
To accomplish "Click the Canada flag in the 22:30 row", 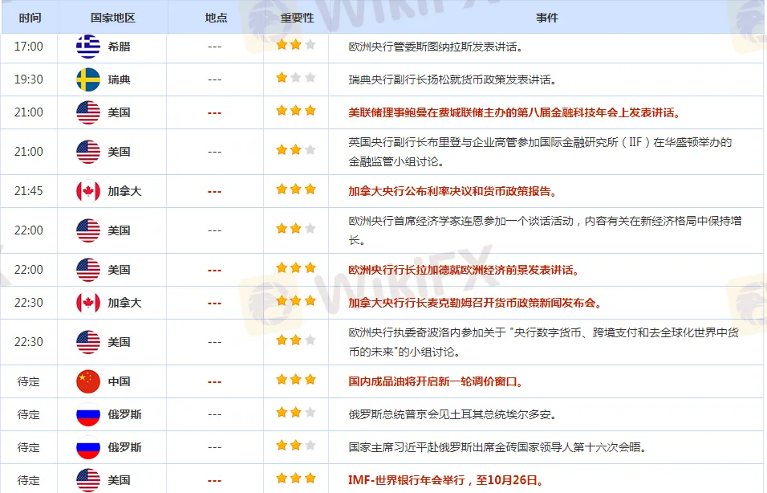I will point(88,303).
